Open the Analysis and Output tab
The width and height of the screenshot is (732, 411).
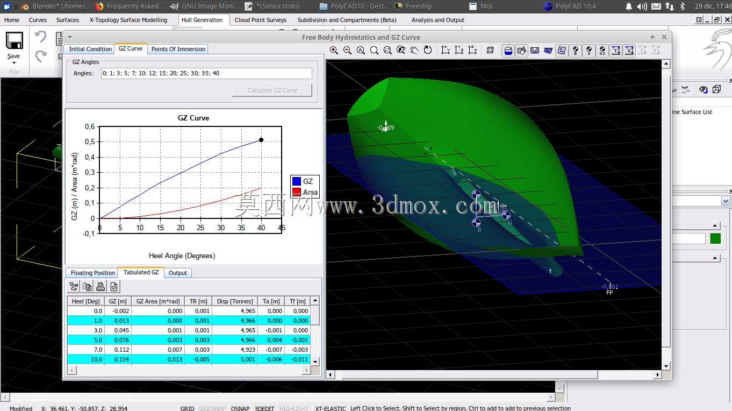pos(438,20)
